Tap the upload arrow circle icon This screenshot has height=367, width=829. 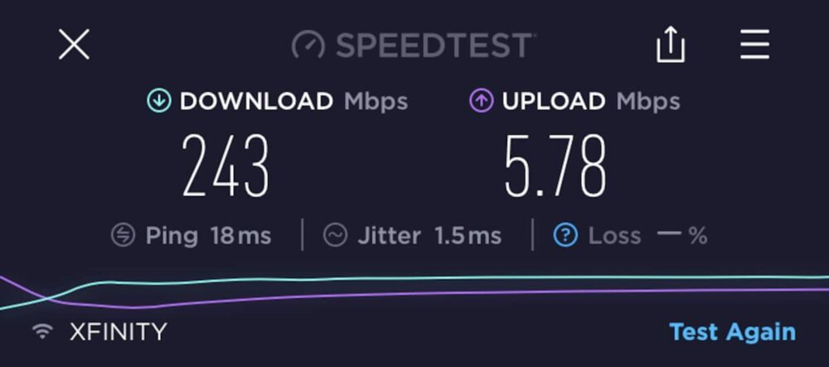481,100
